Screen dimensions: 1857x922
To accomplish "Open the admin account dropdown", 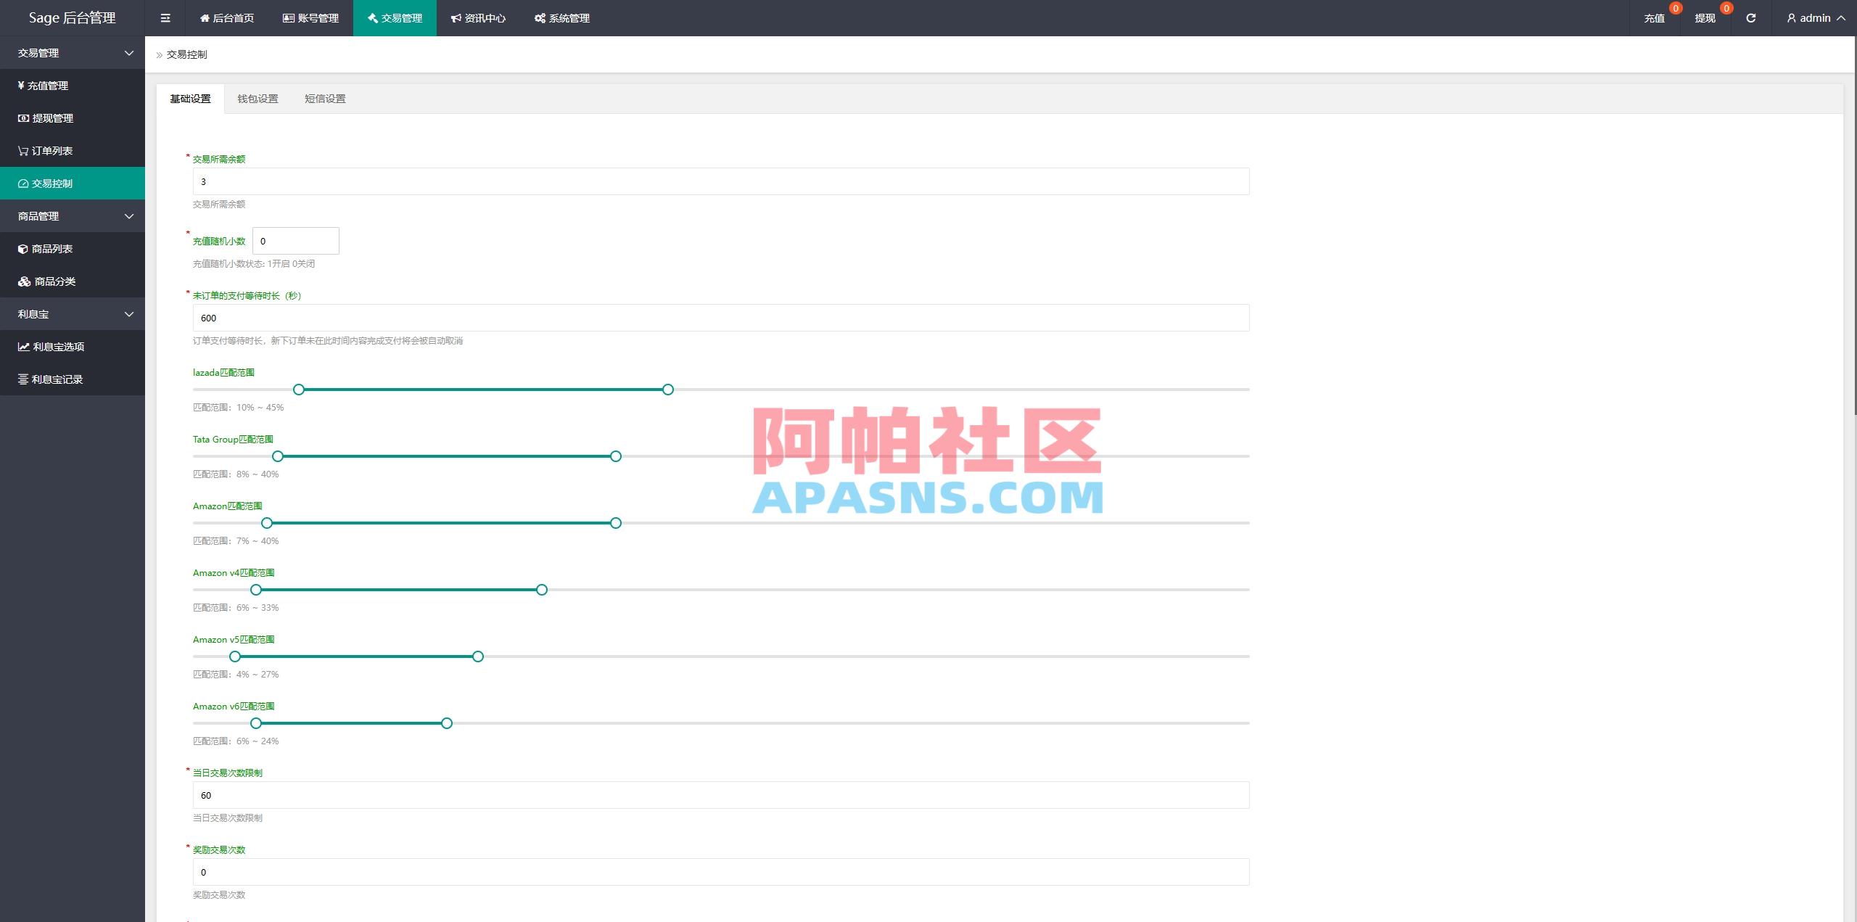I will point(1814,17).
